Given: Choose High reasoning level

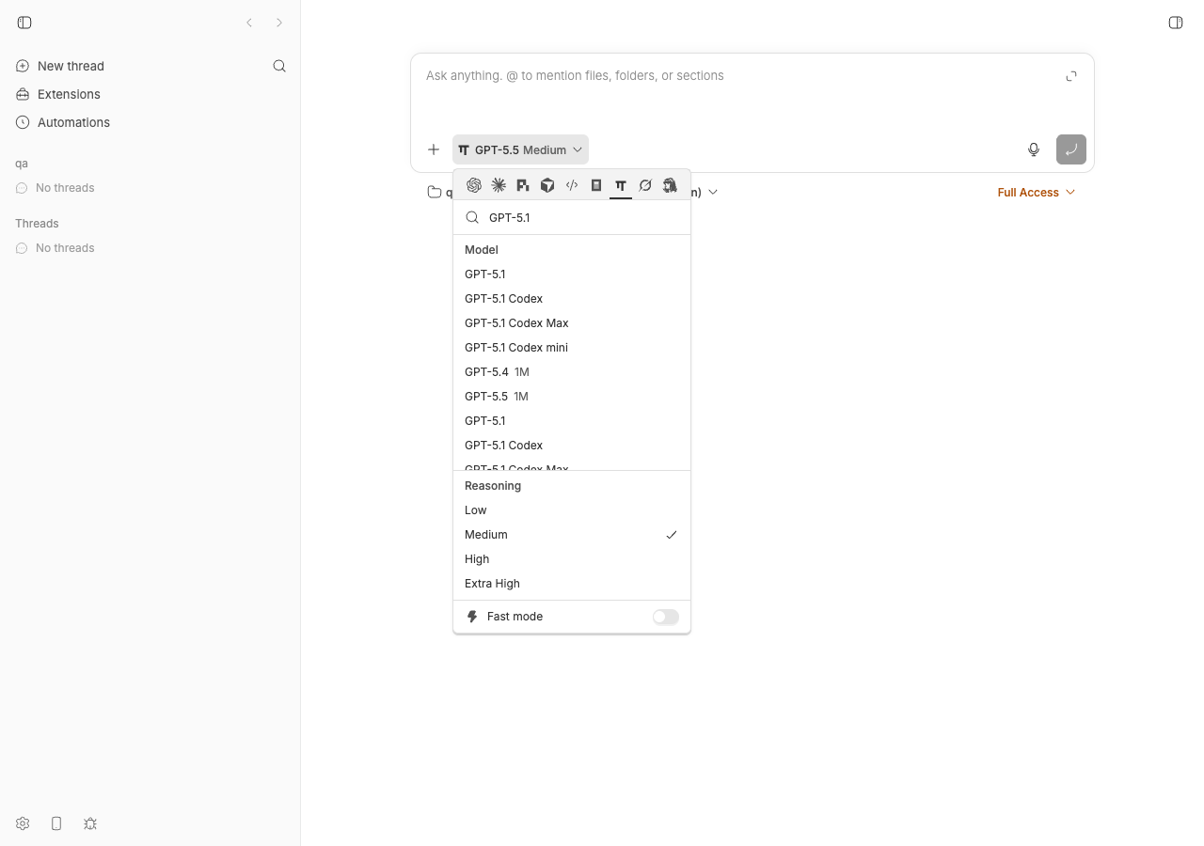Looking at the screenshot, I should (572, 558).
